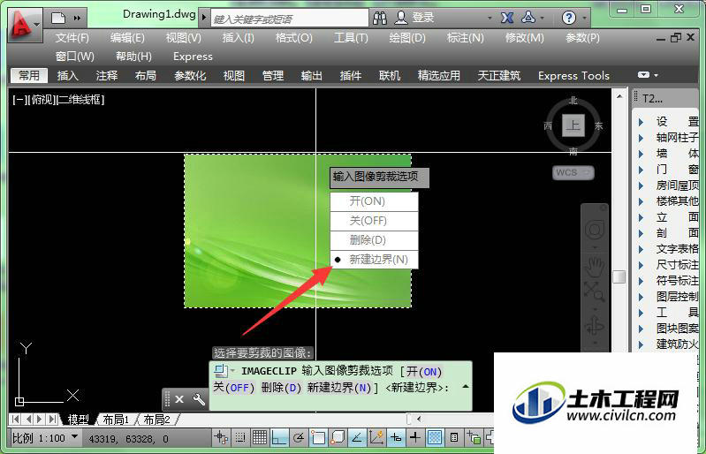
Task: Click the Autodesk Exchange X icon
Action: (x=507, y=18)
